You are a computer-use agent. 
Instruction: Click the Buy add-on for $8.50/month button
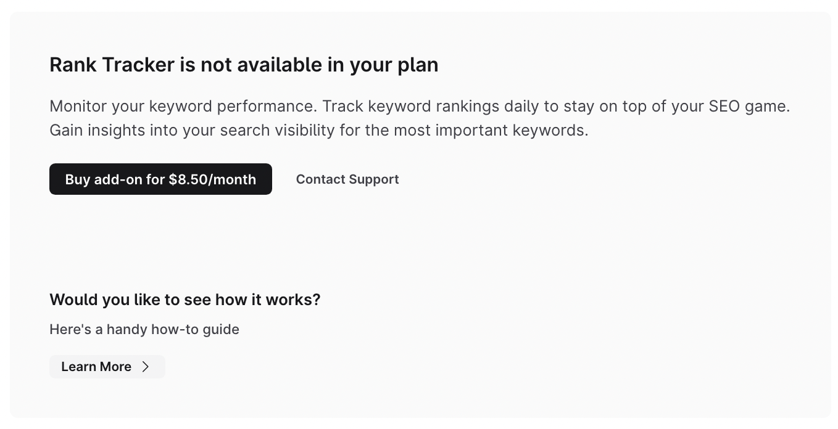point(160,179)
